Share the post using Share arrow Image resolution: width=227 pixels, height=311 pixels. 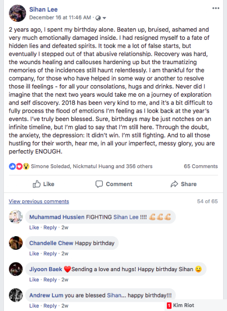point(183,184)
